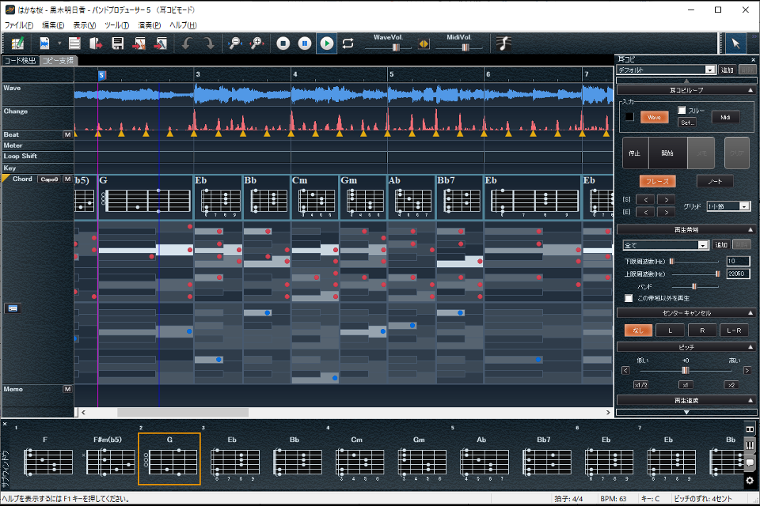Toggle the loop playback icon
Image resolution: width=760 pixels, height=506 pixels.
pos(348,43)
